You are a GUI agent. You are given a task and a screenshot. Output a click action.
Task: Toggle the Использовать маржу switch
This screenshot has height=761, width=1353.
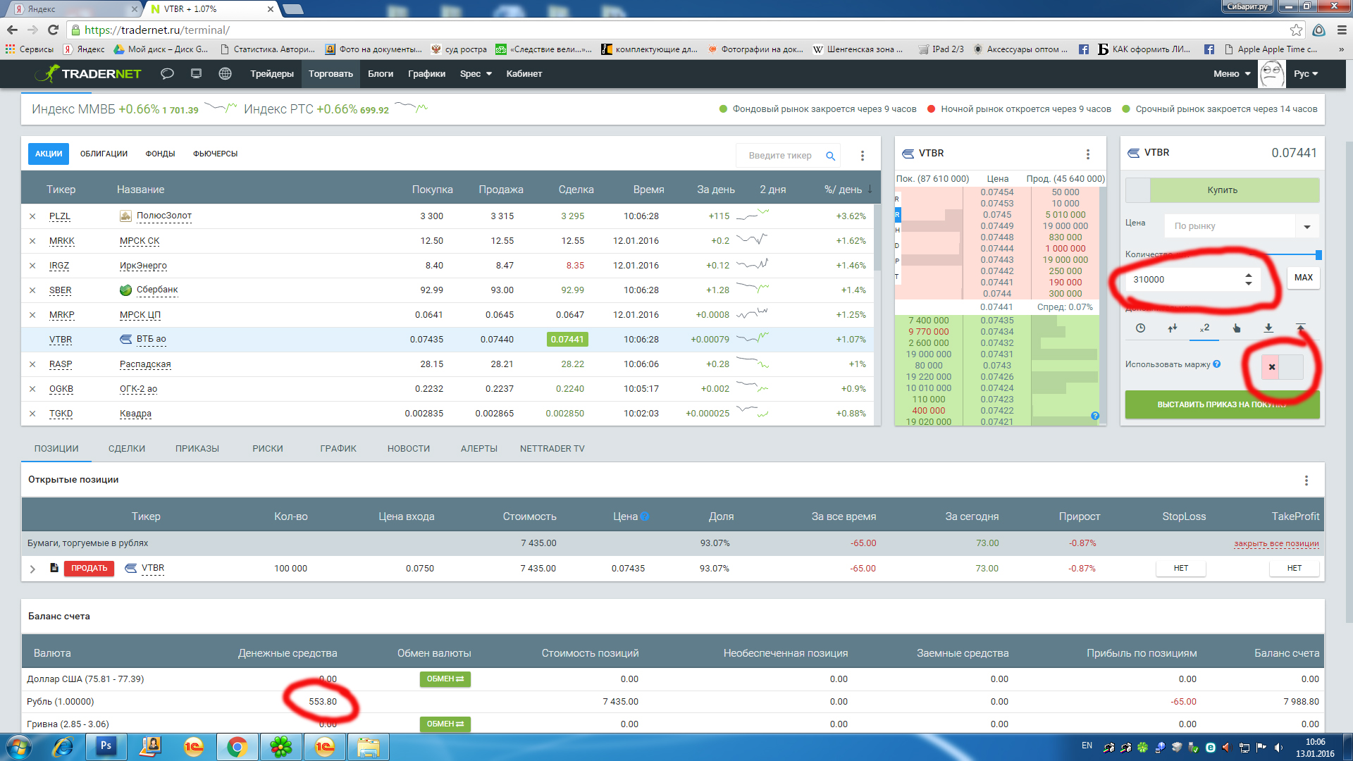tap(1282, 366)
